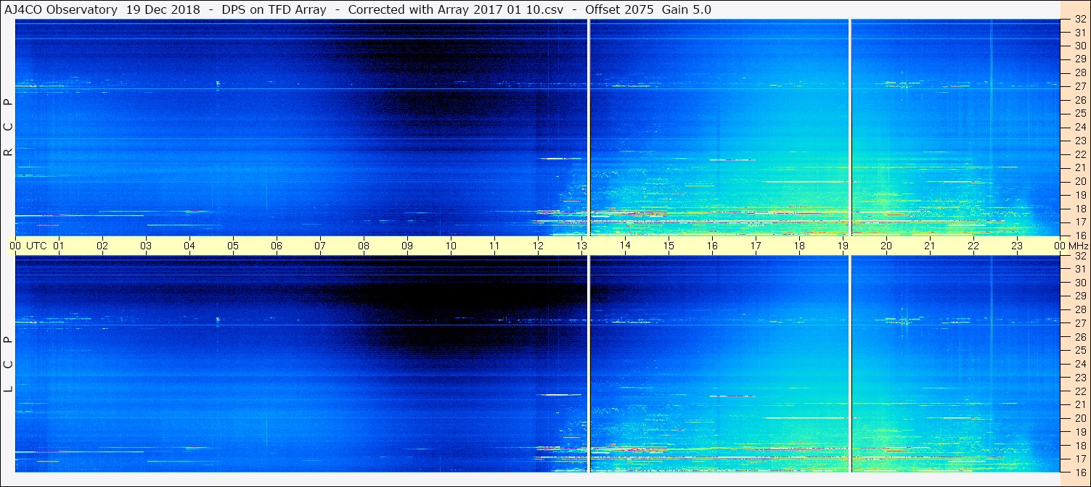Click the 25 MHz label in RCP panel
This screenshot has height=487, width=1091.
pos(1080,113)
